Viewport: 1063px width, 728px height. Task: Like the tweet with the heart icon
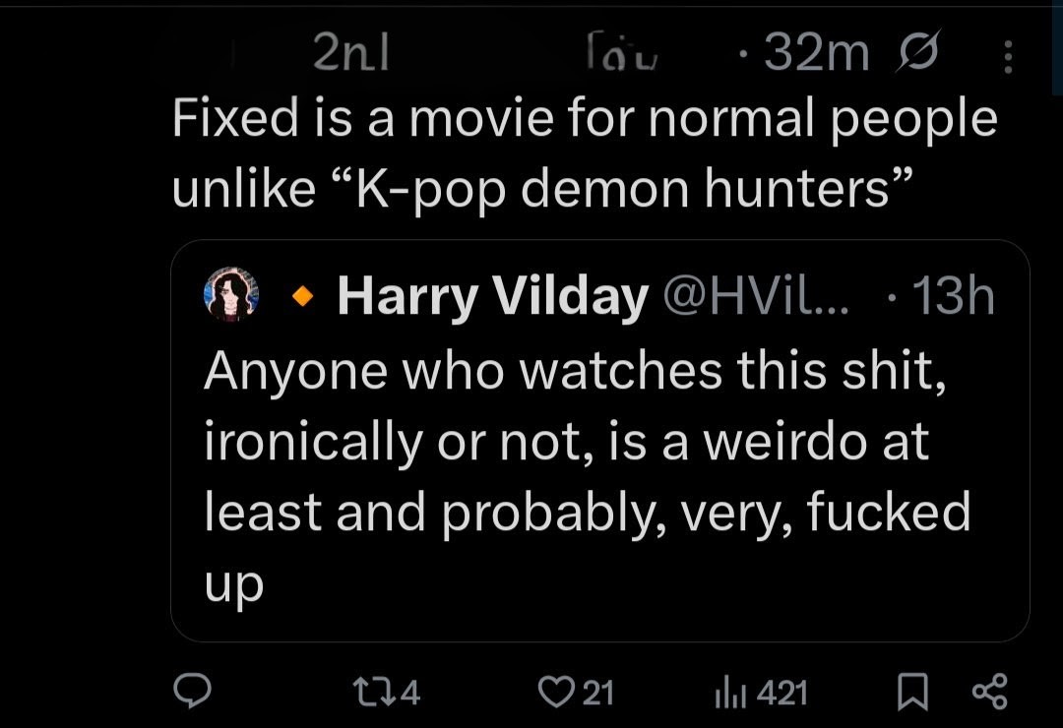557,693
